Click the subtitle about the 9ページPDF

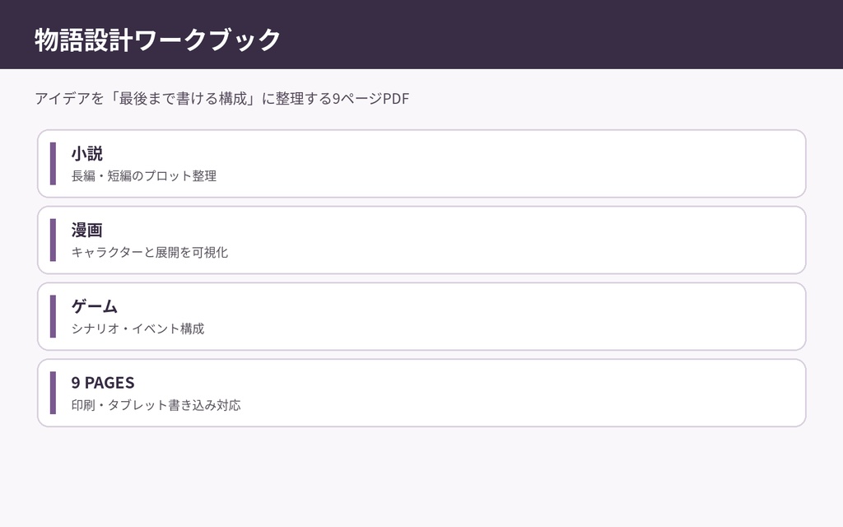[222, 99]
